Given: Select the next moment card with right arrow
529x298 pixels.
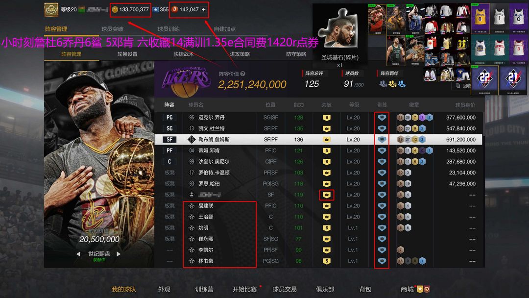Looking at the screenshot, I should (x=119, y=254).
